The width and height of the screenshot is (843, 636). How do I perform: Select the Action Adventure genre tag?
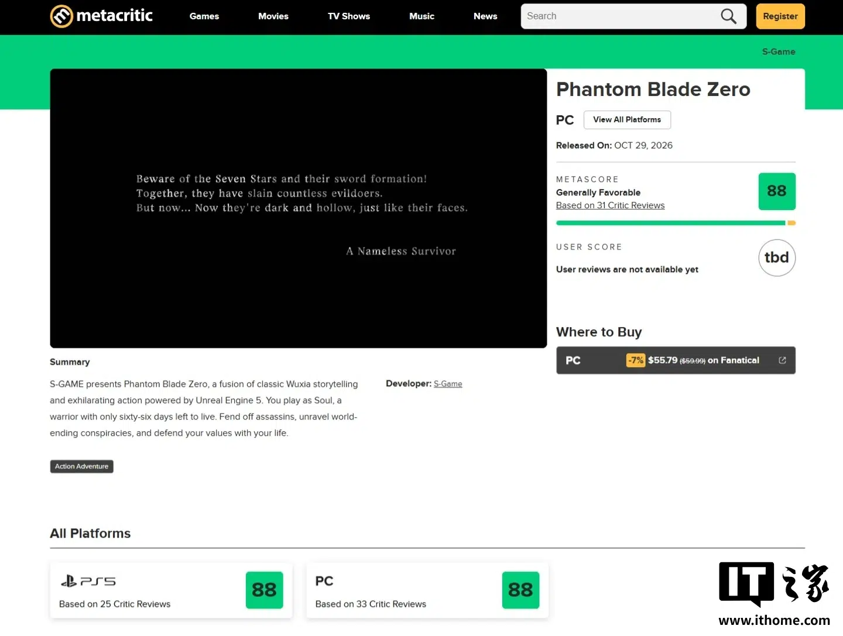point(81,466)
